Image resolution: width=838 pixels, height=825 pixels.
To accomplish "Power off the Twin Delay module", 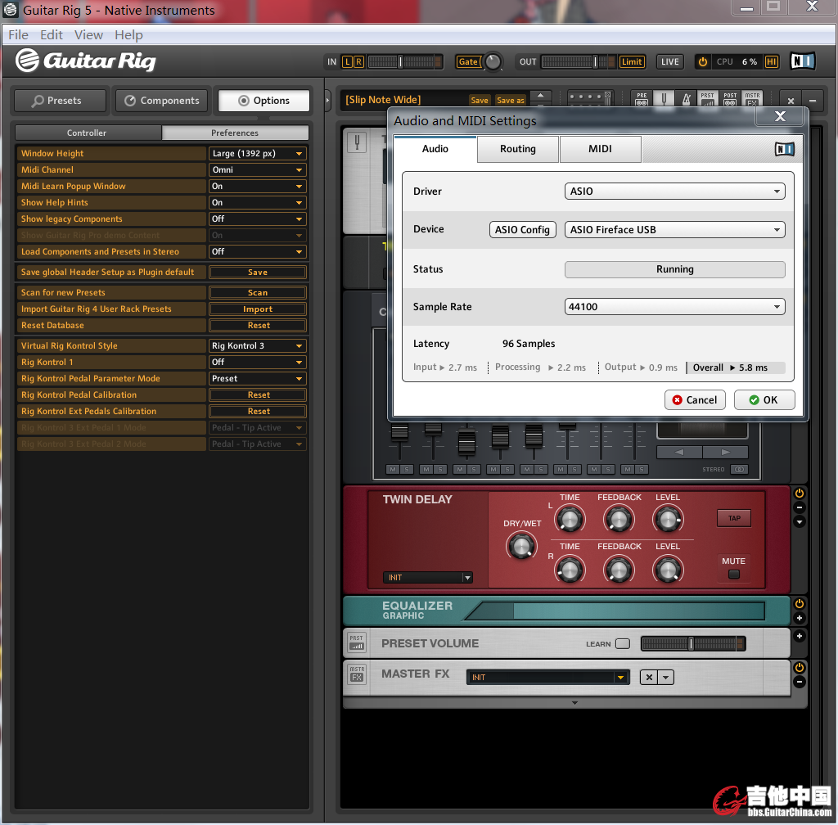I will click(800, 494).
